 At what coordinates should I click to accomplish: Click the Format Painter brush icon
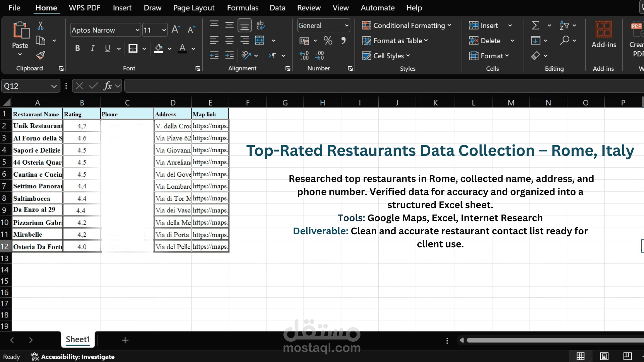[41, 55]
